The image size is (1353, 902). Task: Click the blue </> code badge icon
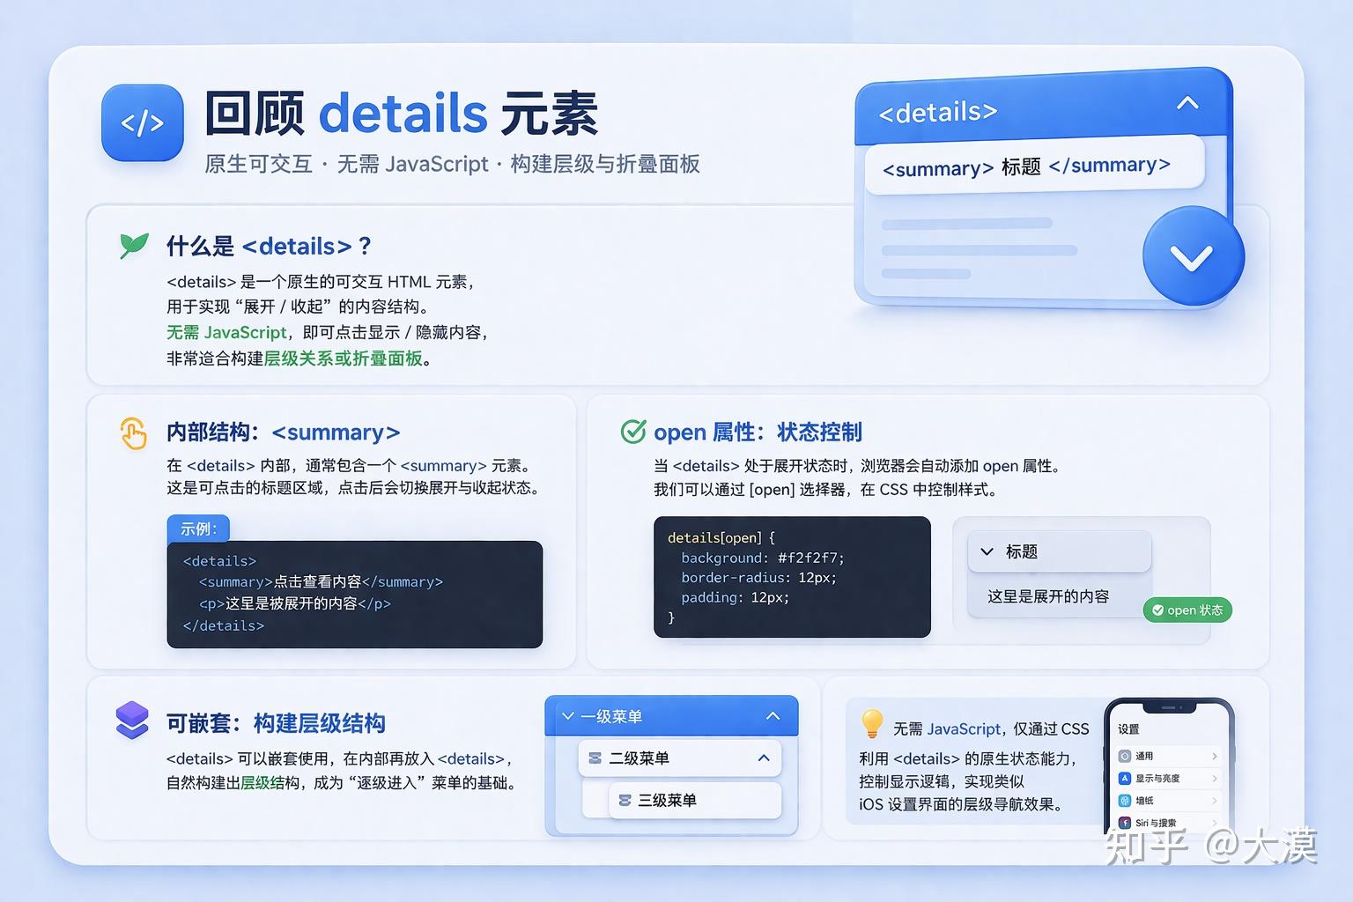pyautogui.click(x=143, y=122)
